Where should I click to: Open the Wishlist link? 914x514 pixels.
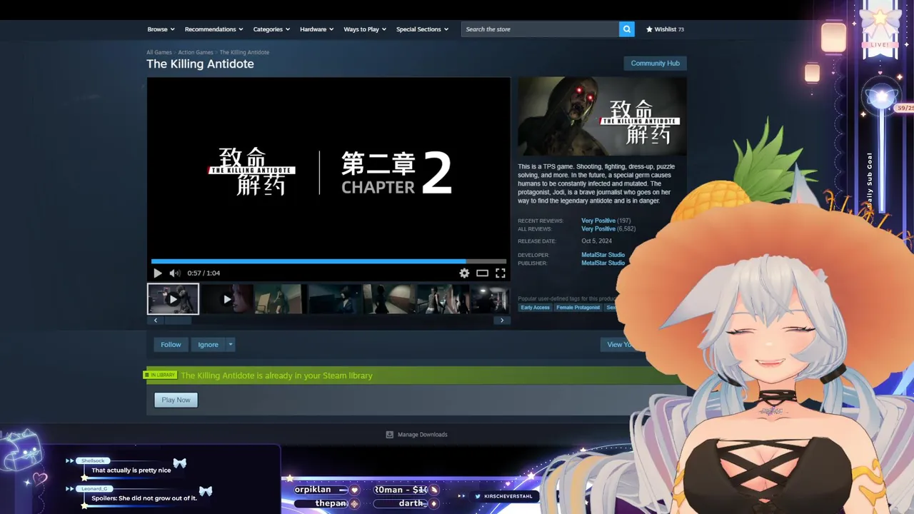pos(665,29)
